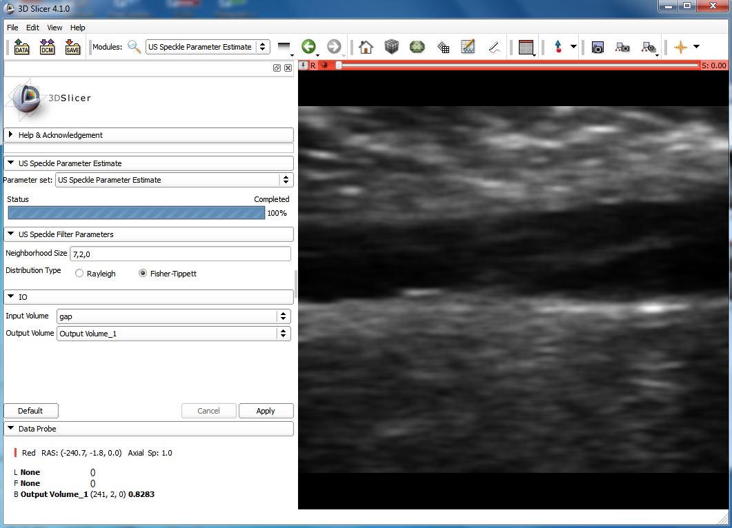
Task: Select the Fisher-Tippett radio button
Action: [x=143, y=274]
